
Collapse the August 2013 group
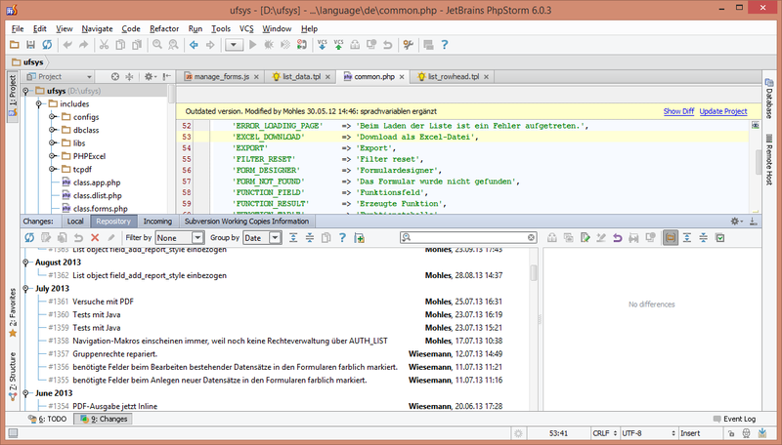(25, 263)
